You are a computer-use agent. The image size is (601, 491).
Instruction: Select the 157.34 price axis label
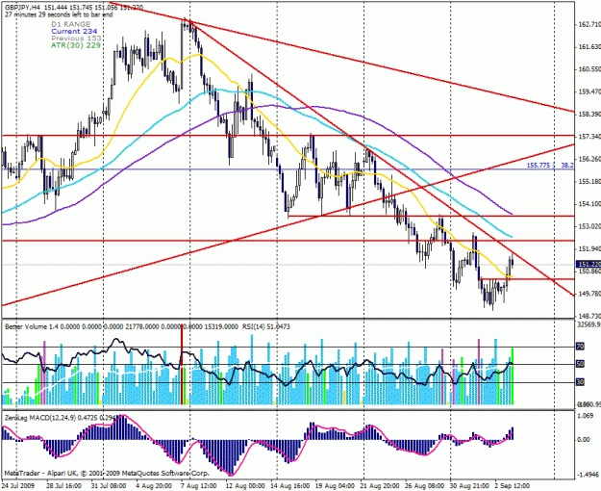click(x=589, y=137)
